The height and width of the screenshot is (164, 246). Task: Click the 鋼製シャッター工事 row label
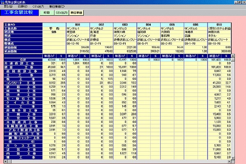coord(23,138)
